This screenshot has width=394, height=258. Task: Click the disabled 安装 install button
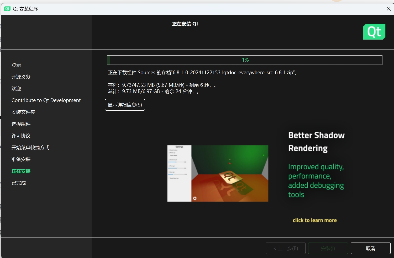pos(328,248)
